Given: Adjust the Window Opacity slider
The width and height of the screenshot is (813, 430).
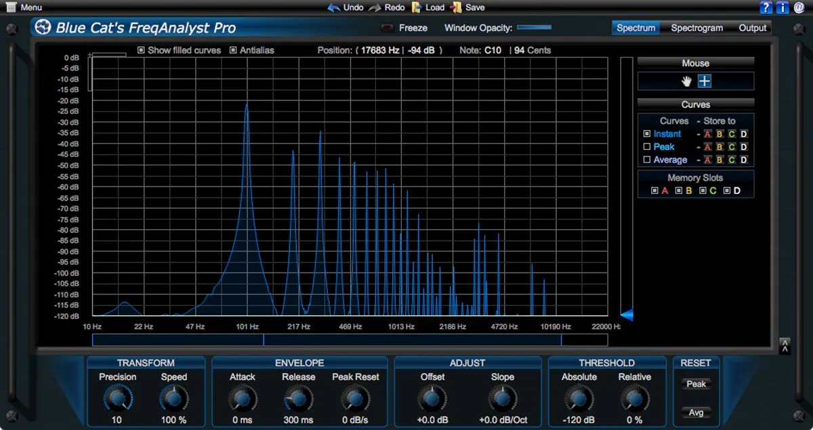Looking at the screenshot, I should coord(534,28).
